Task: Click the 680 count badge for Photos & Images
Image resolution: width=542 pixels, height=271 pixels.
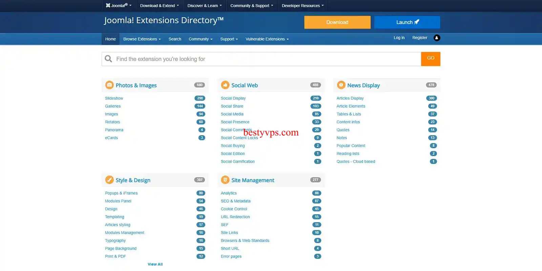Action: tap(200, 85)
